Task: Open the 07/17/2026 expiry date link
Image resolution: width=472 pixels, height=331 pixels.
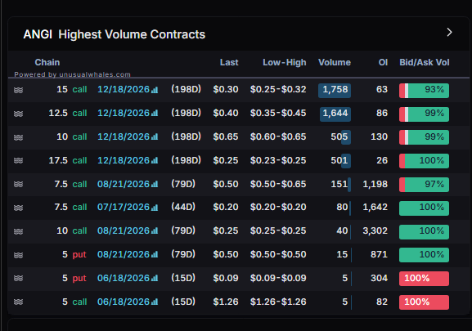Action: (124, 207)
